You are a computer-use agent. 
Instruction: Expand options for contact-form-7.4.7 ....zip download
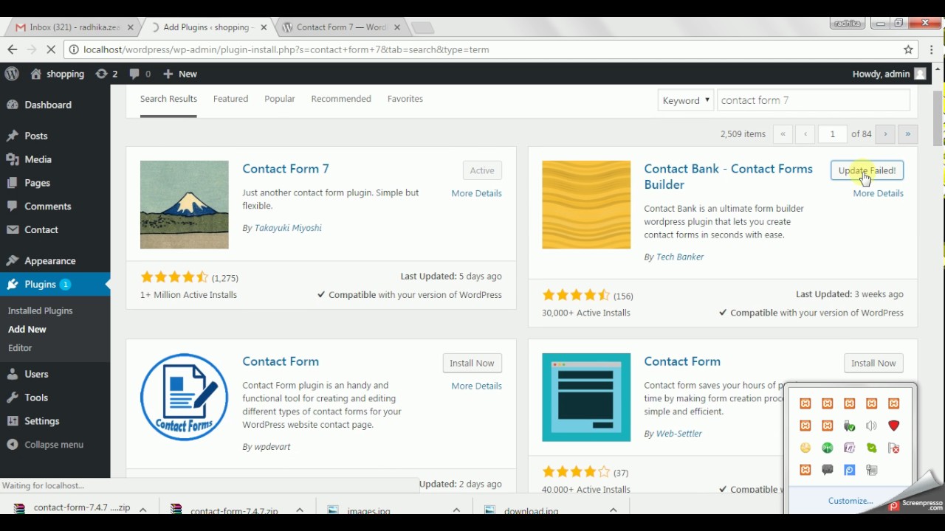point(143,510)
